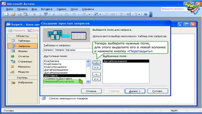The height and width of the screenshot is (114, 202).
Task: Select Формы in the Objects pane
Action: pos(22,51)
